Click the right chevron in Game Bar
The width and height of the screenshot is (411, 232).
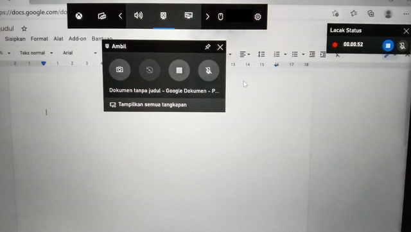click(x=207, y=17)
